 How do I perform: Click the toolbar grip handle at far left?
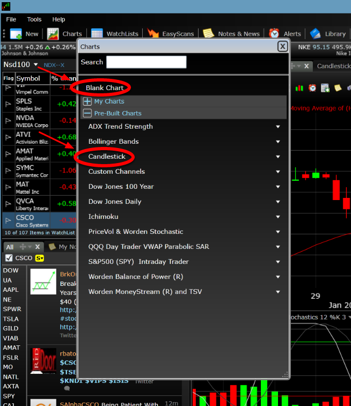click(x=4, y=34)
